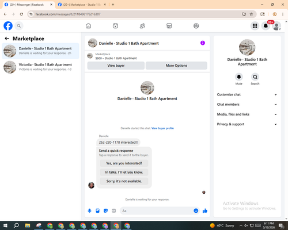Go back one page in the browser

tap(5, 14)
